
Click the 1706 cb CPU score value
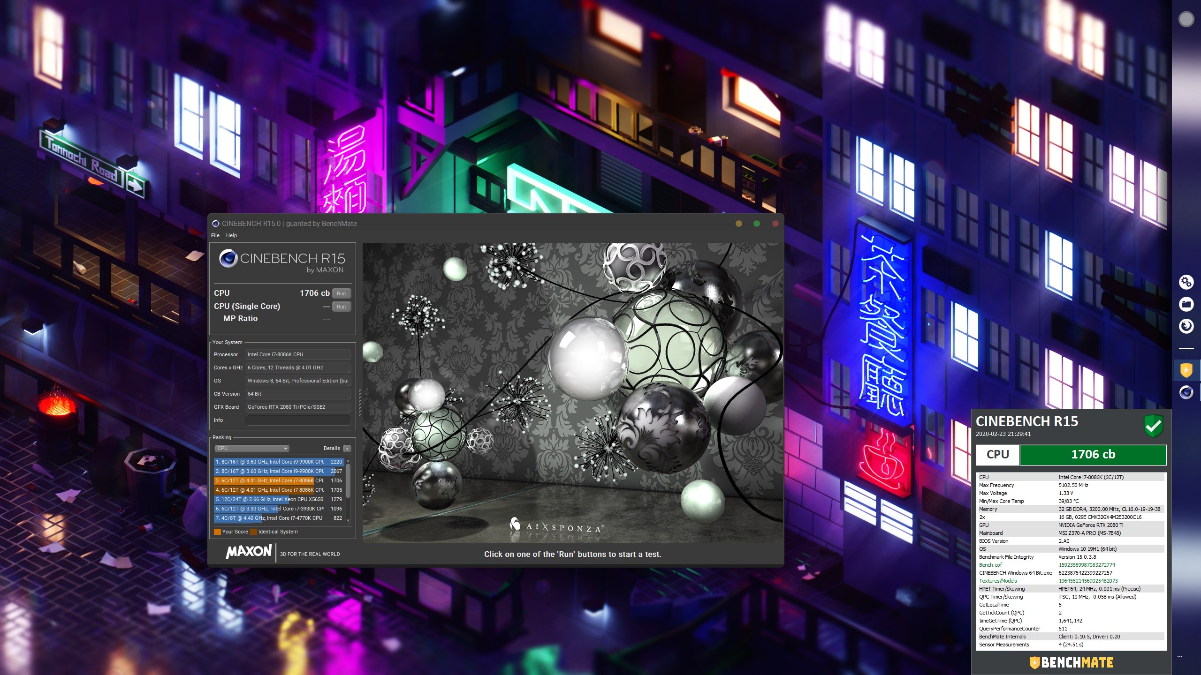[x=315, y=293]
